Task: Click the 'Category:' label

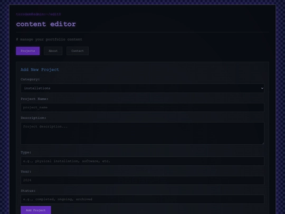Action: click(30, 79)
